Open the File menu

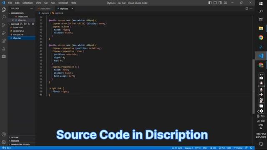[10, 3]
